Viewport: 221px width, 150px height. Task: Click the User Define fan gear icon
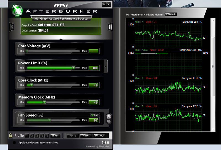tap(109, 119)
